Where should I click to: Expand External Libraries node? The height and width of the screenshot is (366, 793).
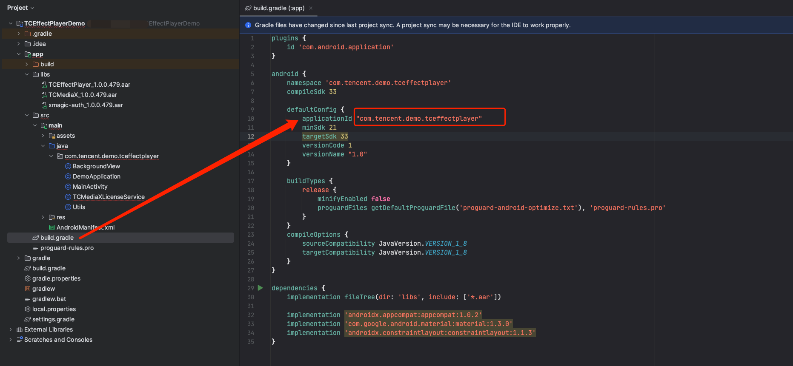point(11,329)
